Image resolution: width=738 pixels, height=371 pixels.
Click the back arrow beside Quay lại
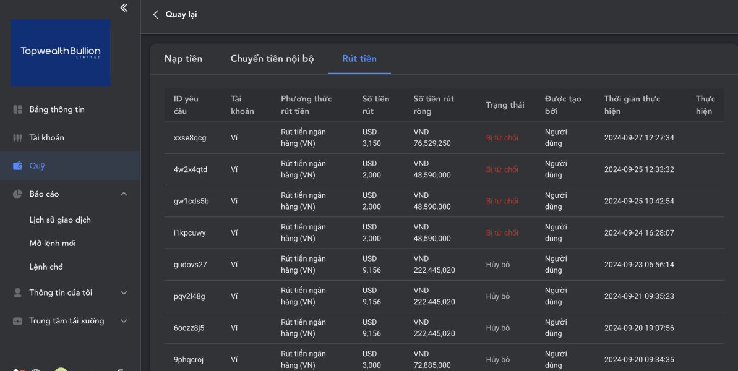(x=155, y=14)
